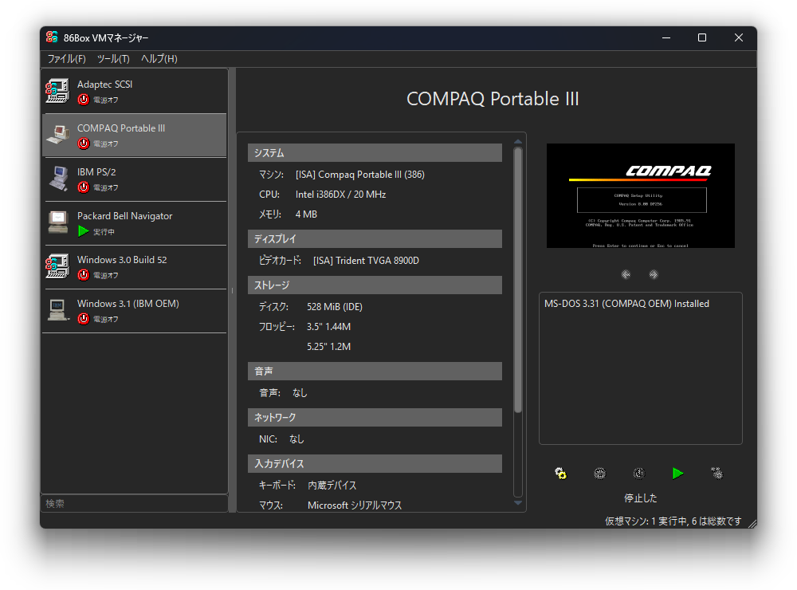The width and height of the screenshot is (797, 590).
Task: Click the splitter handle between list and details
Action: coord(232,290)
